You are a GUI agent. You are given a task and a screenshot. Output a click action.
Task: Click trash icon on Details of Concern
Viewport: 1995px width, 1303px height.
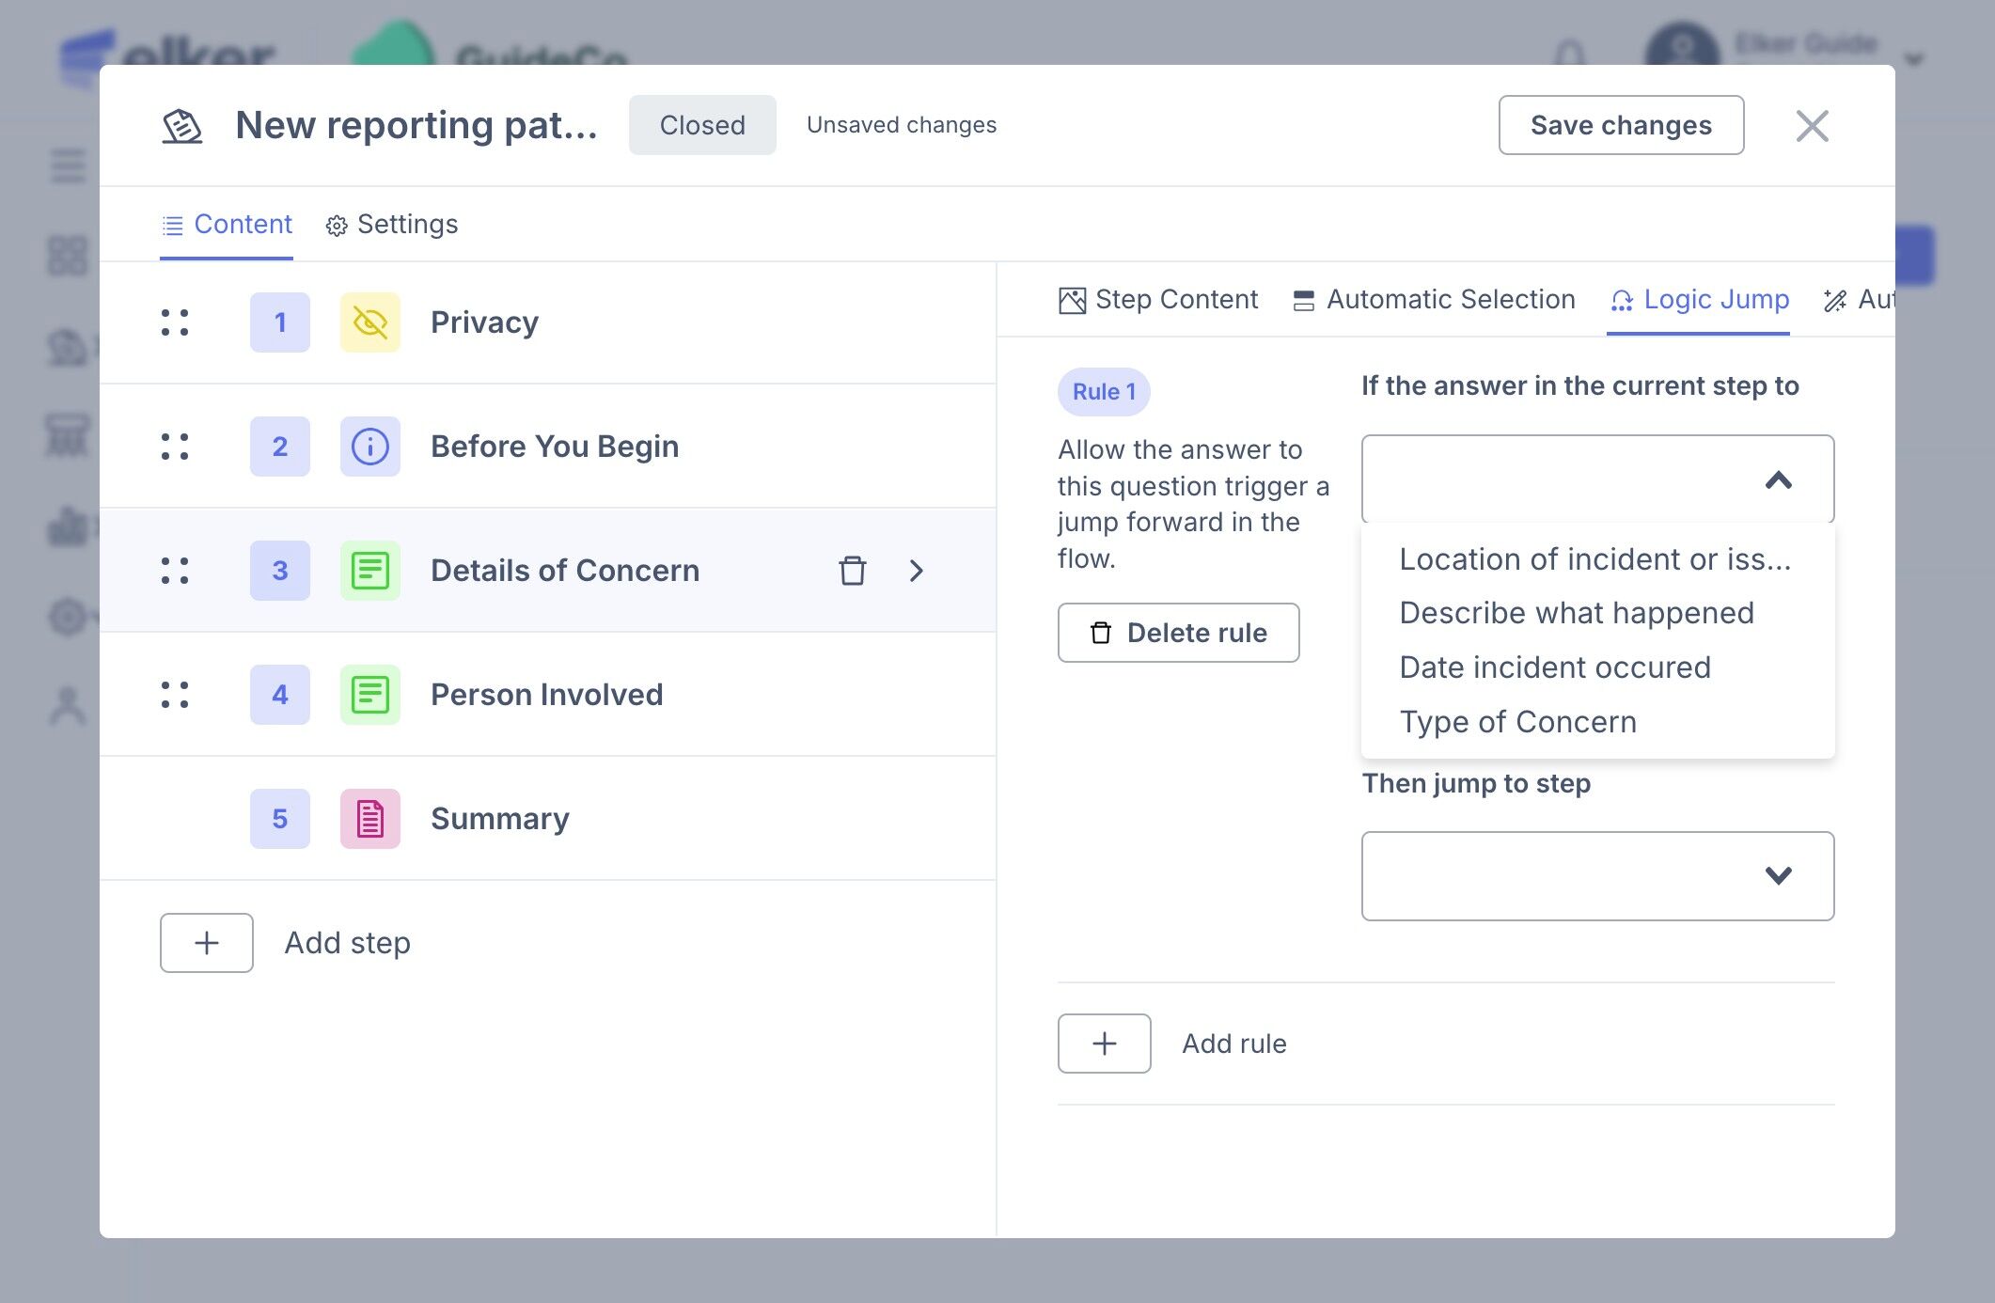click(x=852, y=571)
